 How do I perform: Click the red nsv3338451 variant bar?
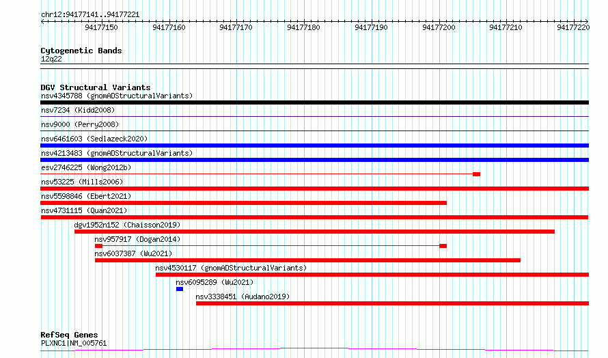click(392, 303)
